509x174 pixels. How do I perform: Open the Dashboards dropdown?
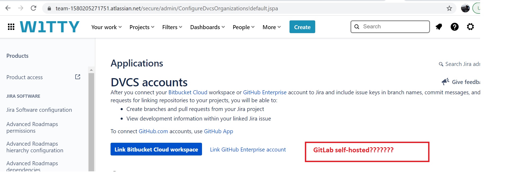(207, 27)
